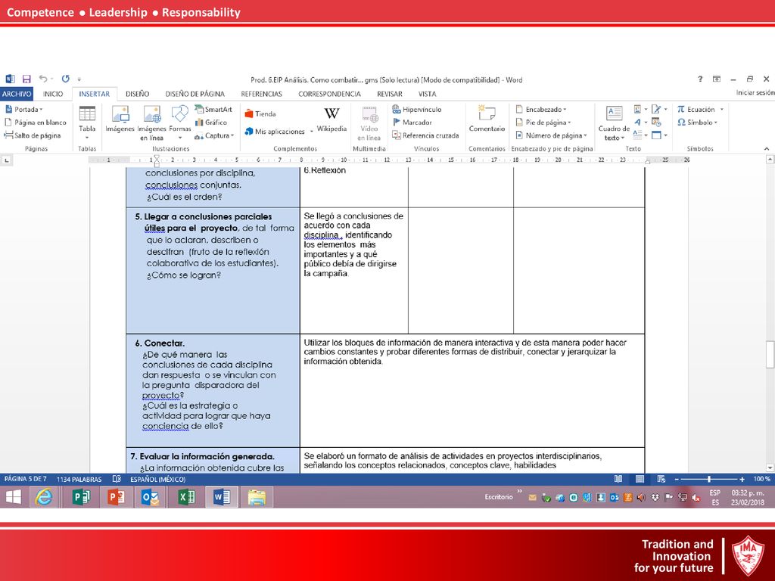Click the zoom out minus button
The width and height of the screenshot is (775, 581).
click(677, 479)
